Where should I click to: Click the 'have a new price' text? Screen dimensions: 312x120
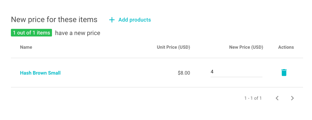point(78,33)
